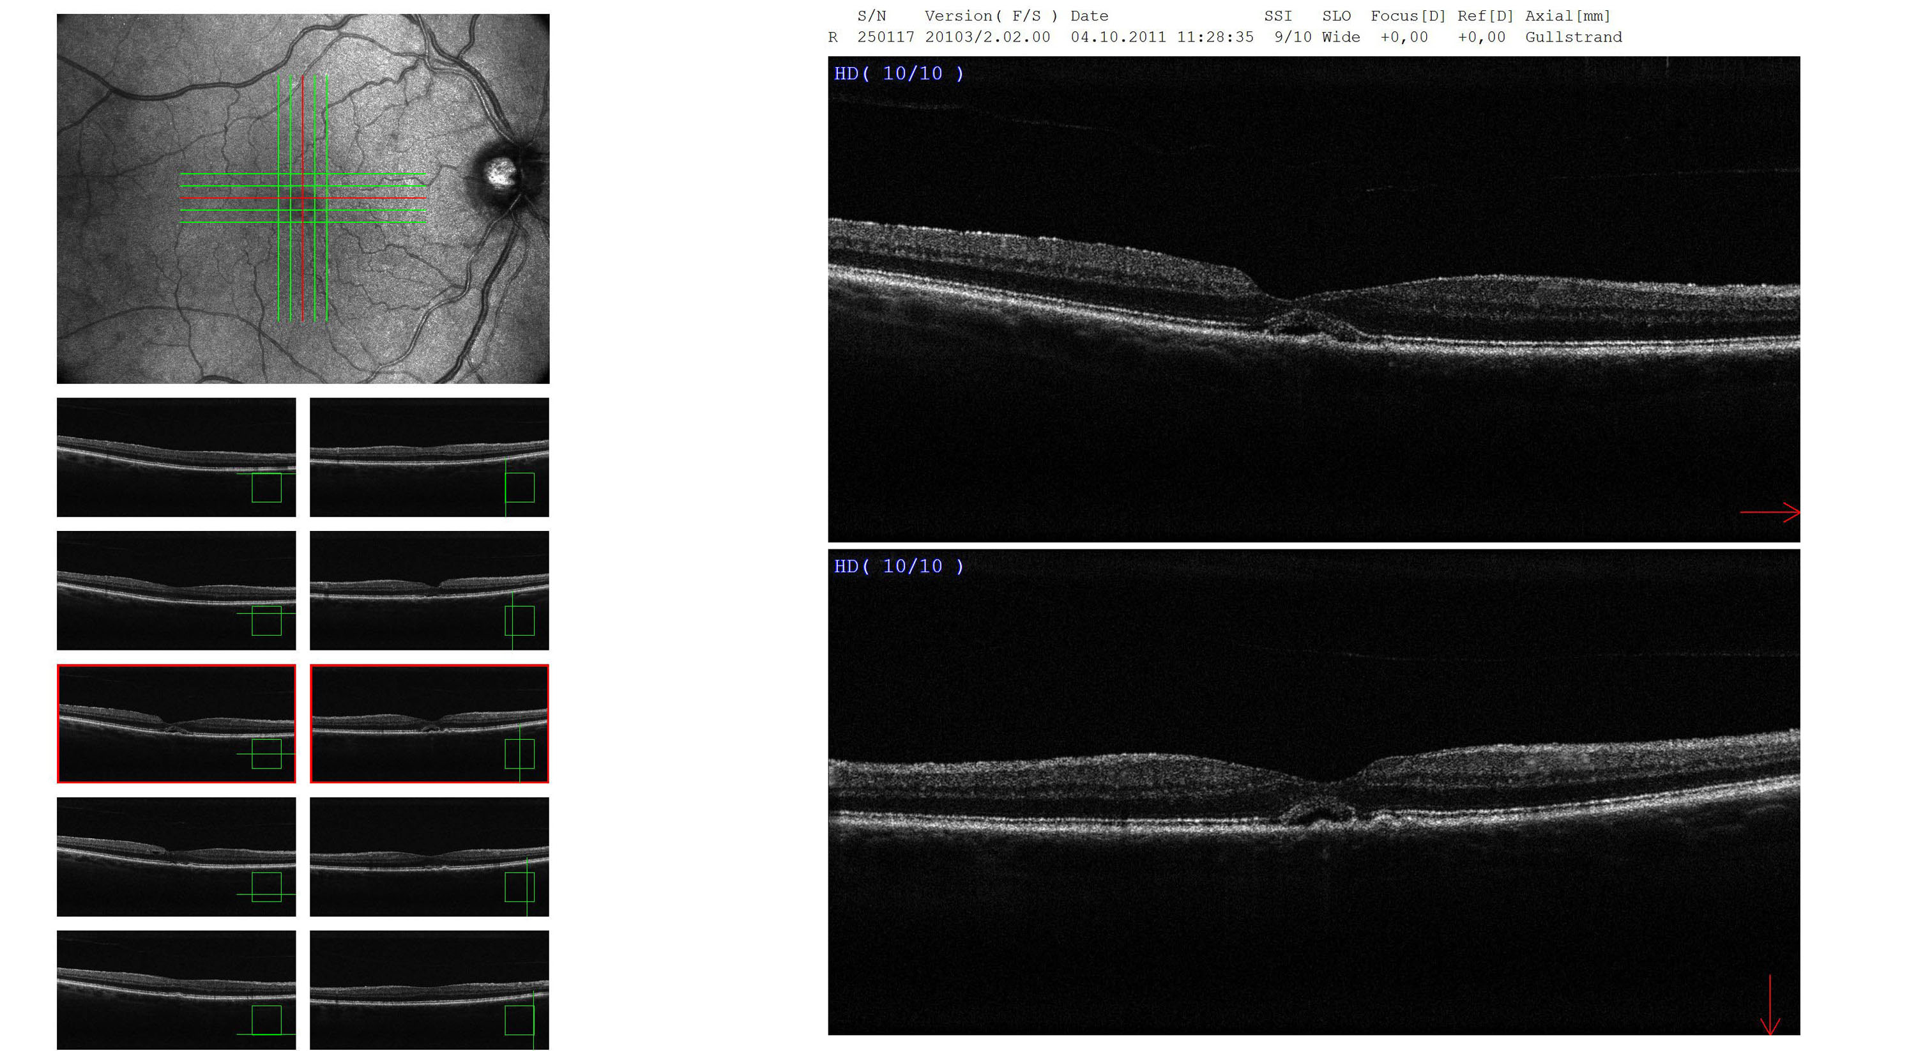Click the red horizontal scan-direction arrow
The width and height of the screenshot is (1916, 1051).
pyautogui.click(x=1770, y=512)
